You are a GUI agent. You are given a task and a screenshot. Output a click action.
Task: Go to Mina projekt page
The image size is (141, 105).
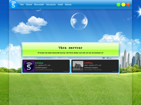pyautogui.click(x=39, y=4)
